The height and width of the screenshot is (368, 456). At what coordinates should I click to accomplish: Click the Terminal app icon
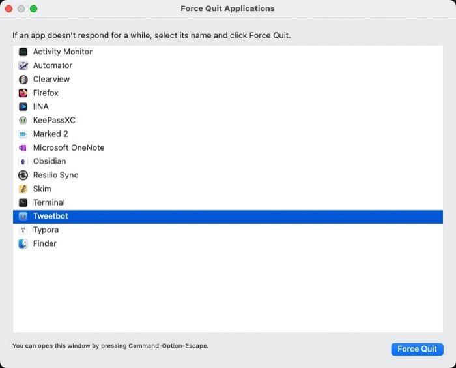(x=23, y=202)
